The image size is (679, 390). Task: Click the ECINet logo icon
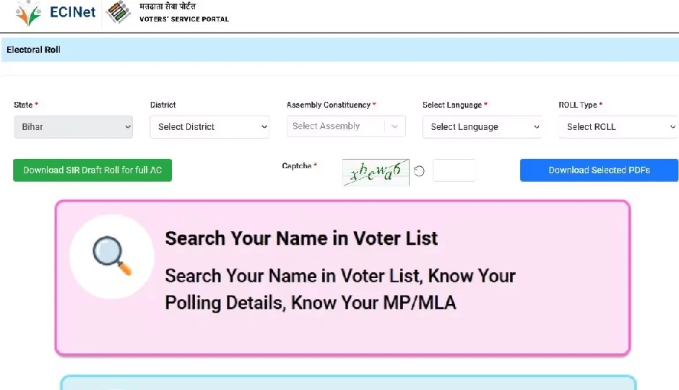point(29,12)
